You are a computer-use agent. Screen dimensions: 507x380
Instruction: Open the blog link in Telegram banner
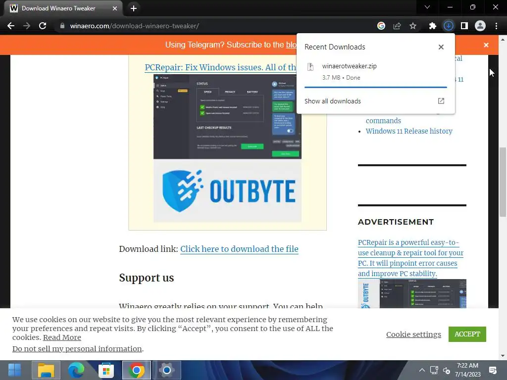tap(291, 45)
